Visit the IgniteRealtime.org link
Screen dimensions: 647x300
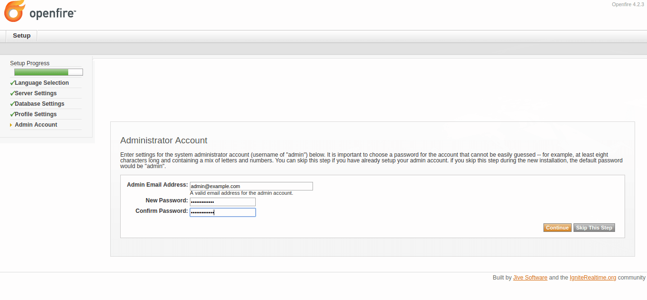click(x=593, y=278)
